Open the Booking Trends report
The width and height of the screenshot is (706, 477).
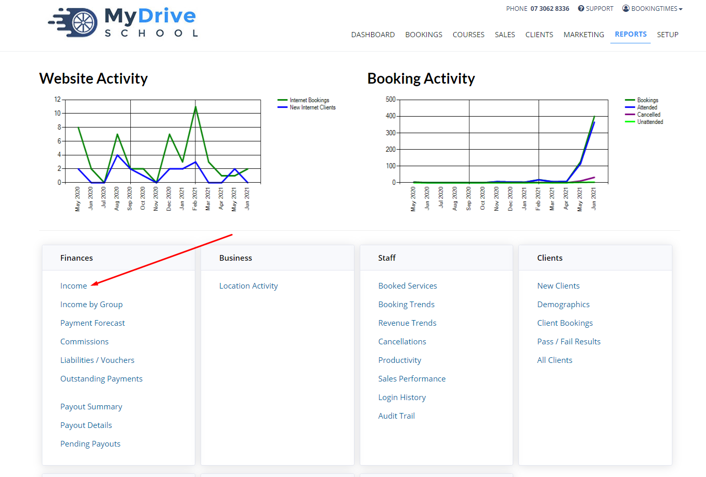[x=406, y=305]
